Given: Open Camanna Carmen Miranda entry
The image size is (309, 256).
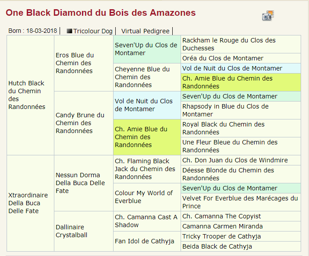Looking at the screenshot, I should [x=222, y=226].
